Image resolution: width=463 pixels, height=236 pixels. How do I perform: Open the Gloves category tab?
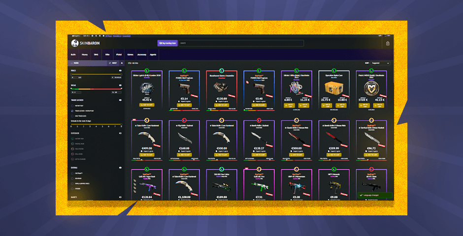(x=130, y=55)
